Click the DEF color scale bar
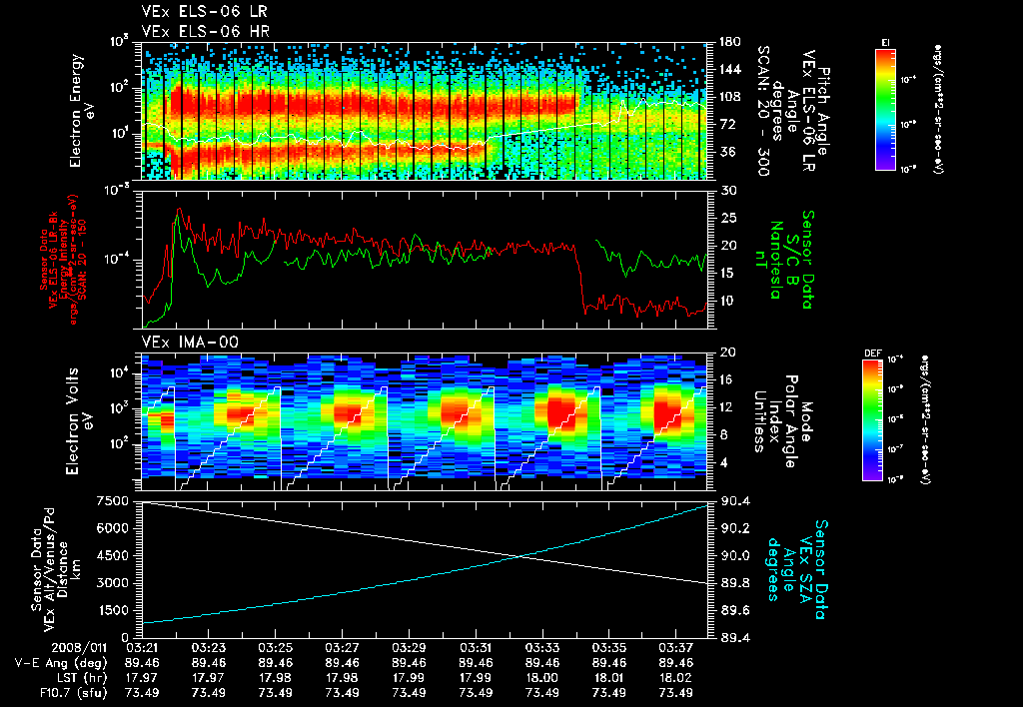 [872, 420]
